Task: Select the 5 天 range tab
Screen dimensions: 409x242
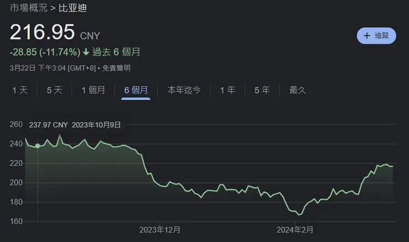Action: pyautogui.click(x=55, y=90)
